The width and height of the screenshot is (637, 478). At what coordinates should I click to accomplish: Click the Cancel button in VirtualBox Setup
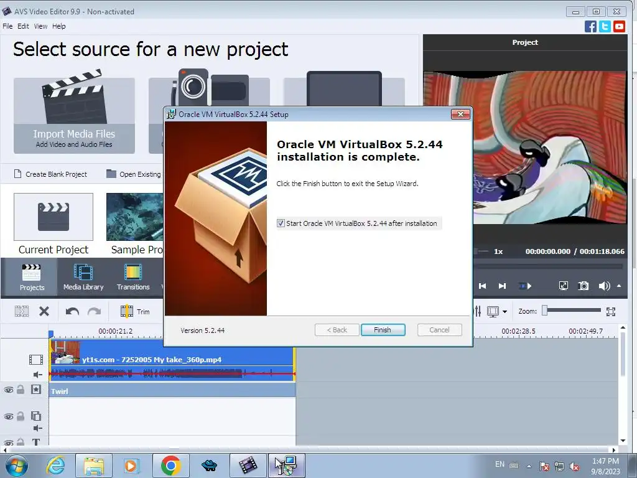pos(439,330)
